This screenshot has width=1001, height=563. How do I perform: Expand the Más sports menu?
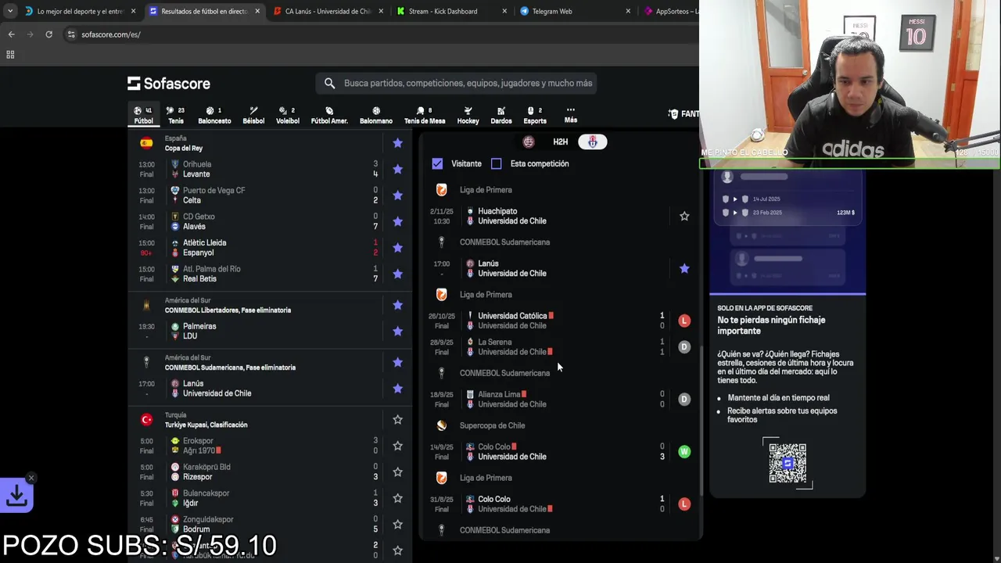click(571, 115)
